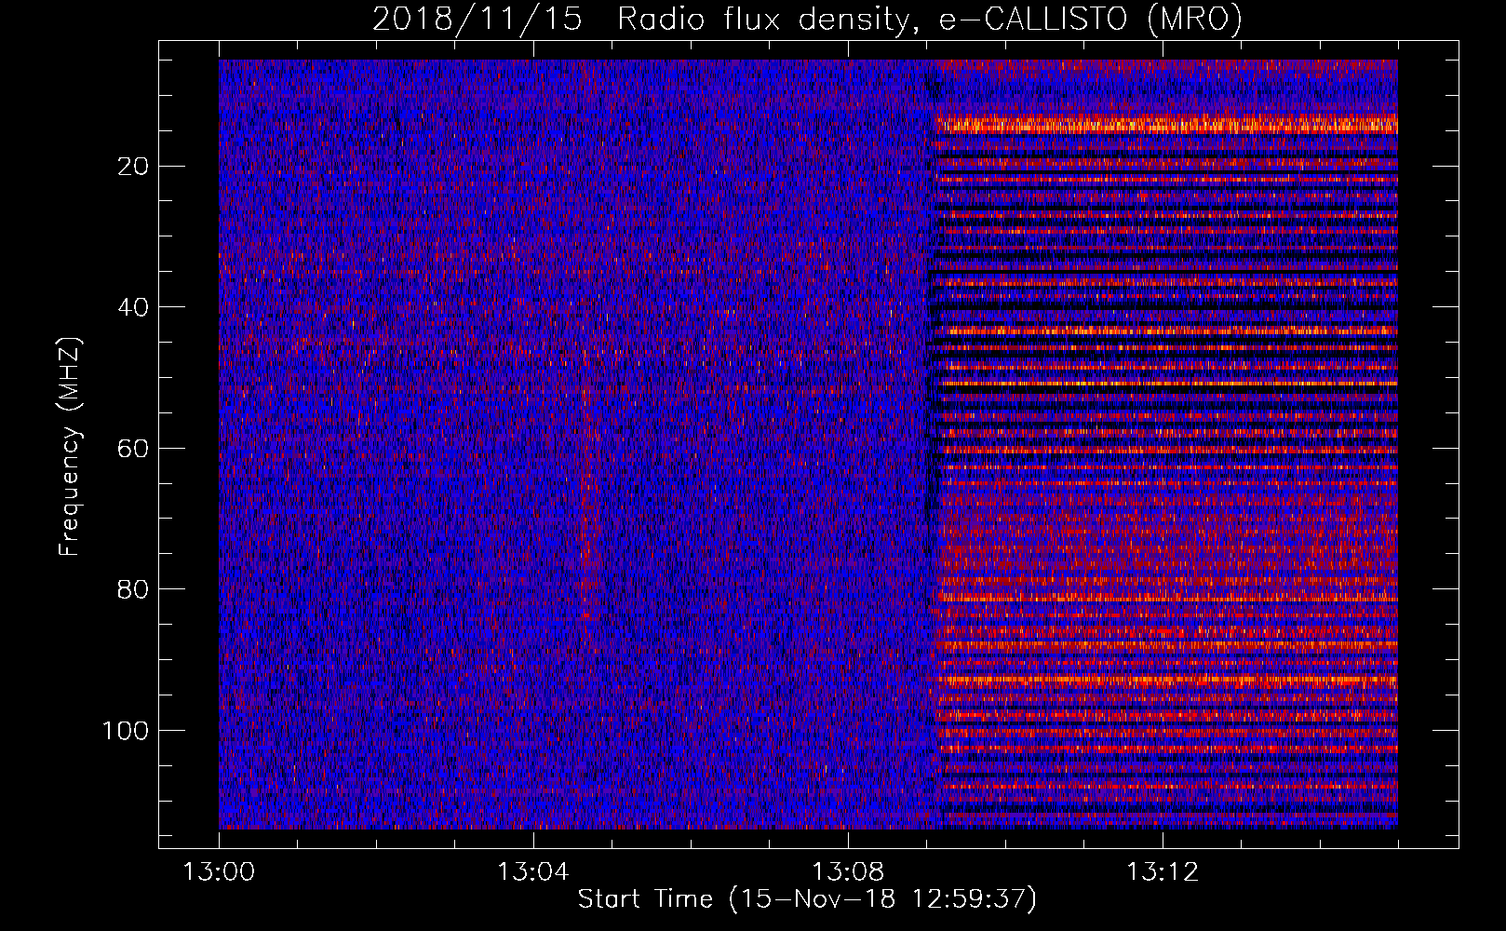
Task: Click the 100 MHz frequency tick label
Action: click(x=126, y=731)
